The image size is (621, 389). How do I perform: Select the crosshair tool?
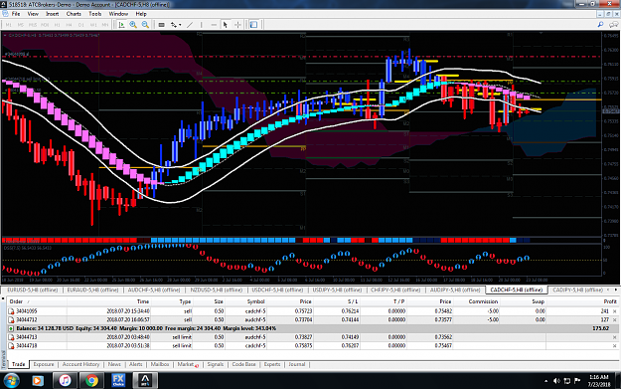tap(237, 25)
